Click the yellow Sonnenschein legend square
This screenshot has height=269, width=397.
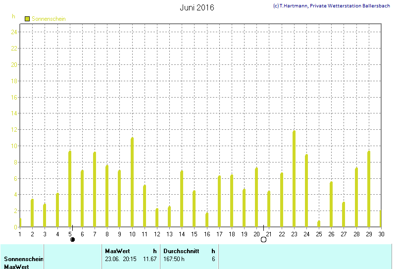coord(28,19)
